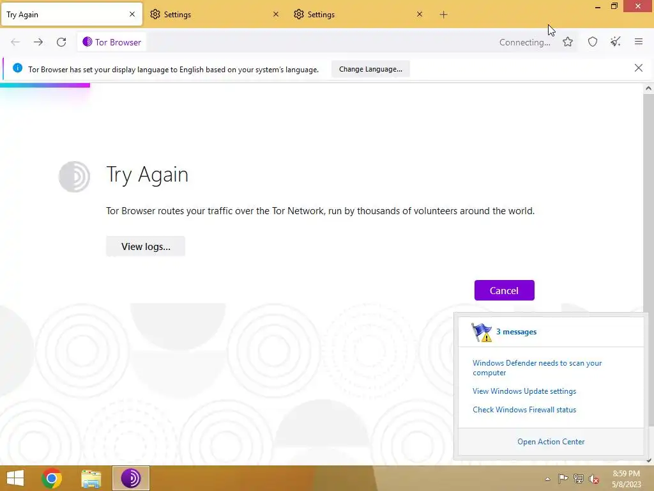Click the Tor Browser onion identity icon
Screen dimensions: 654x491
[87, 42]
